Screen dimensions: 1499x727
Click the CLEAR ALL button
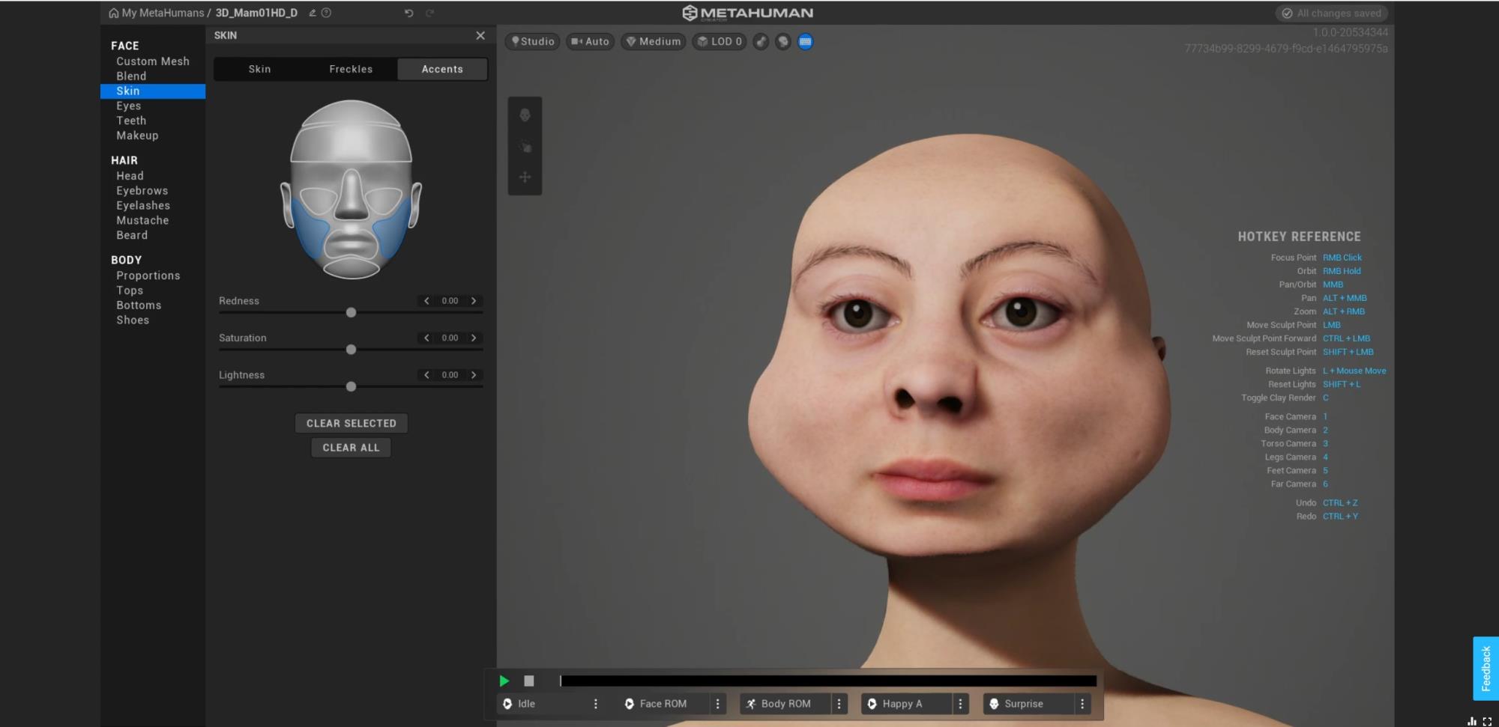351,448
